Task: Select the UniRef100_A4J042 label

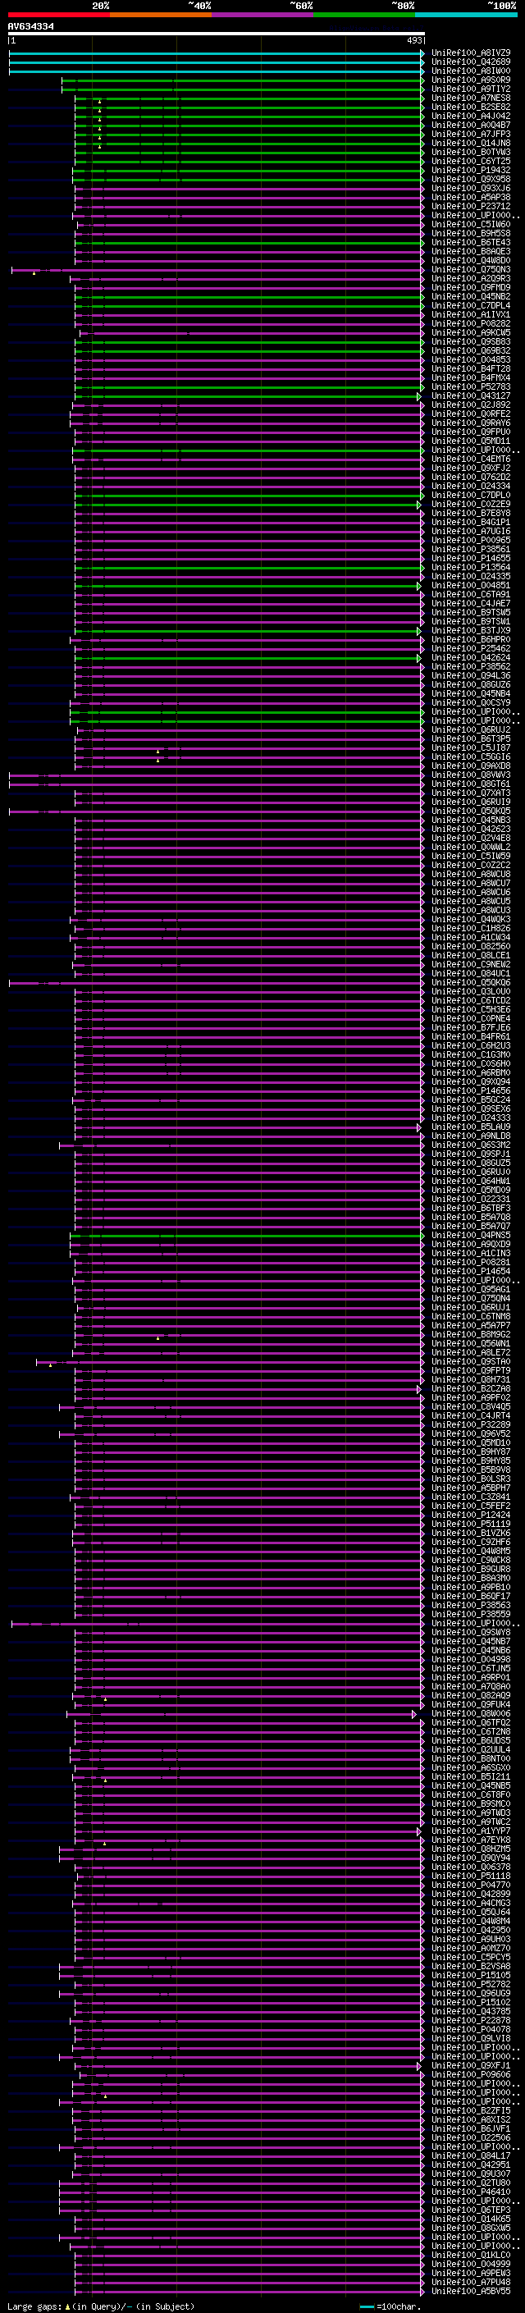Action: pyautogui.click(x=471, y=116)
